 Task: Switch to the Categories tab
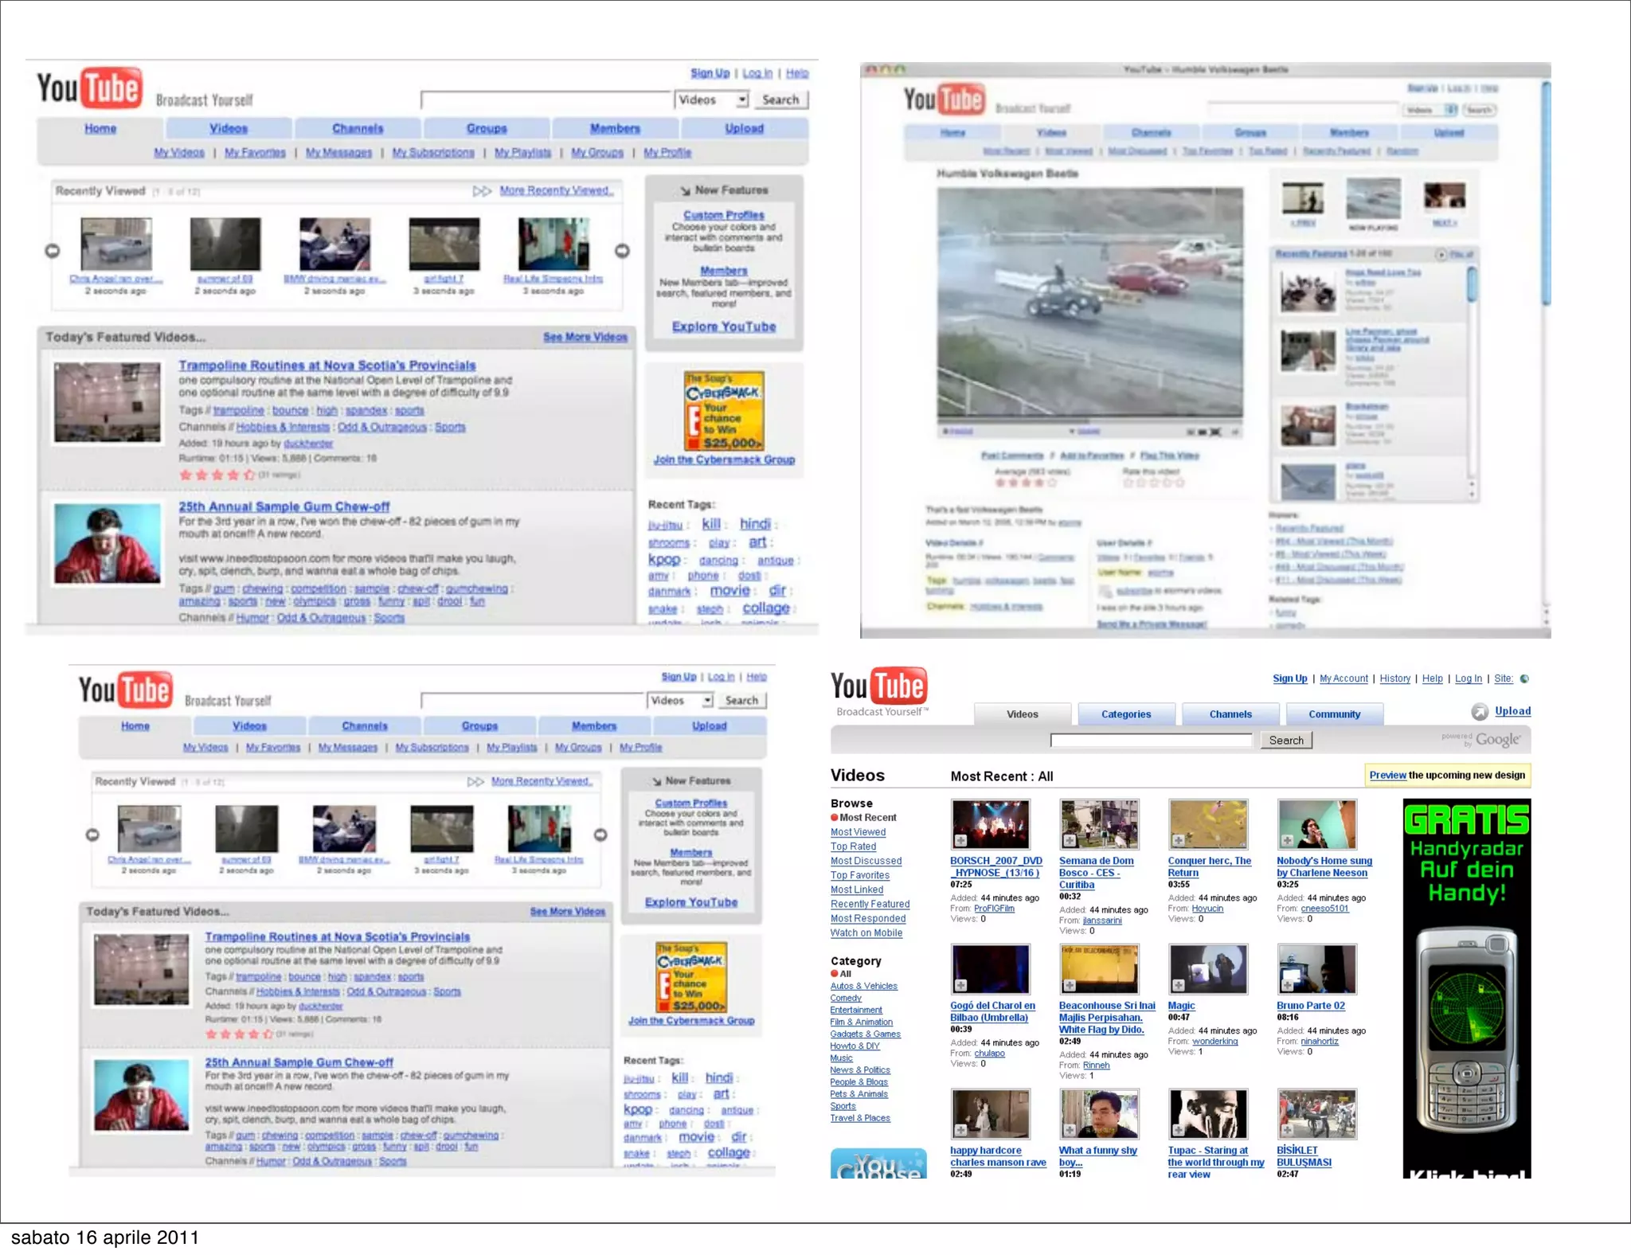(x=1125, y=714)
